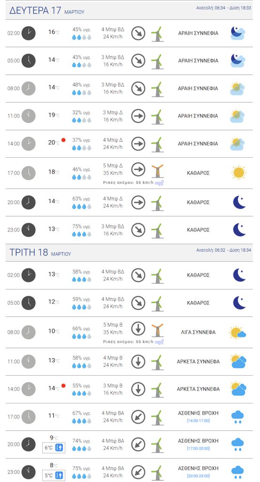Click Monday's sunrise and sunset times text
Image resolution: width=260 pixels, height=482 pixels.
click(x=224, y=8)
